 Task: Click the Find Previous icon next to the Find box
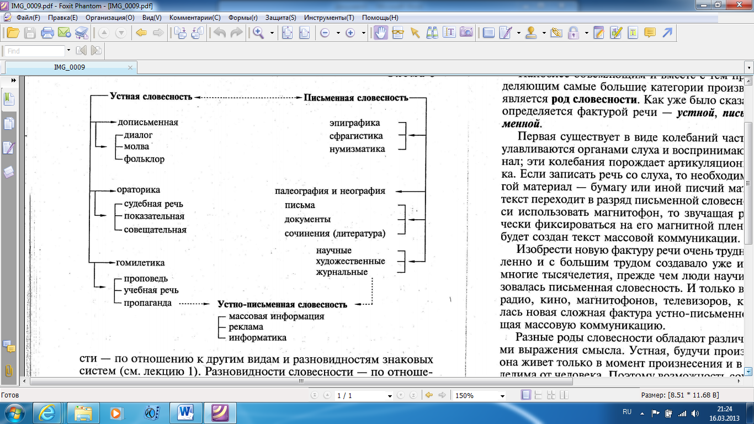[x=82, y=50]
